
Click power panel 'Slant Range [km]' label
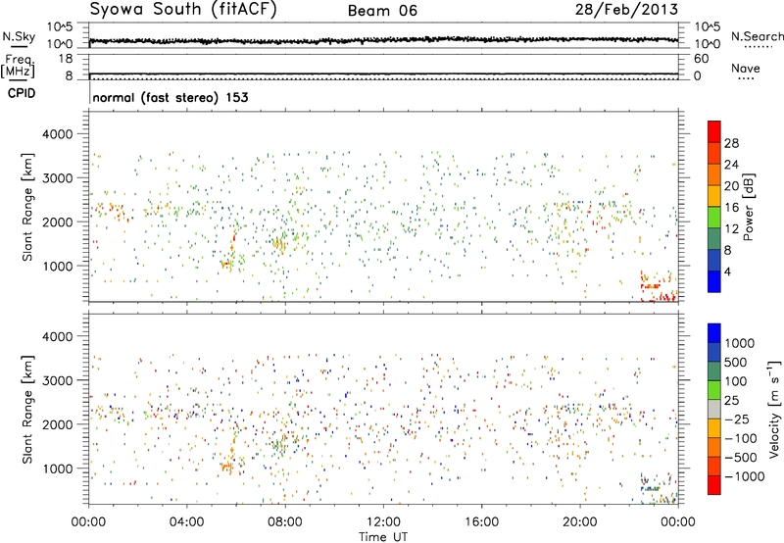tap(27, 207)
